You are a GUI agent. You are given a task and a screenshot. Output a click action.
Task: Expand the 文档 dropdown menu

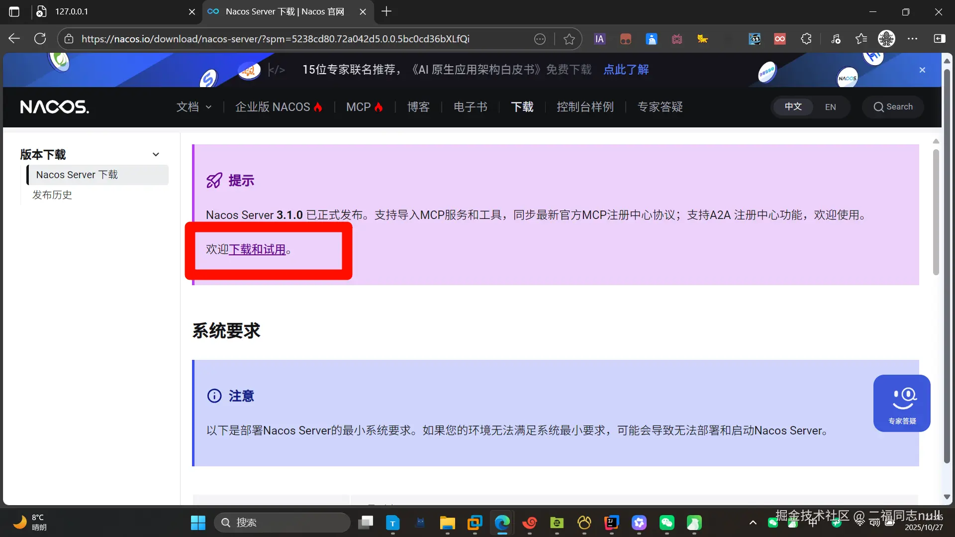(x=194, y=107)
